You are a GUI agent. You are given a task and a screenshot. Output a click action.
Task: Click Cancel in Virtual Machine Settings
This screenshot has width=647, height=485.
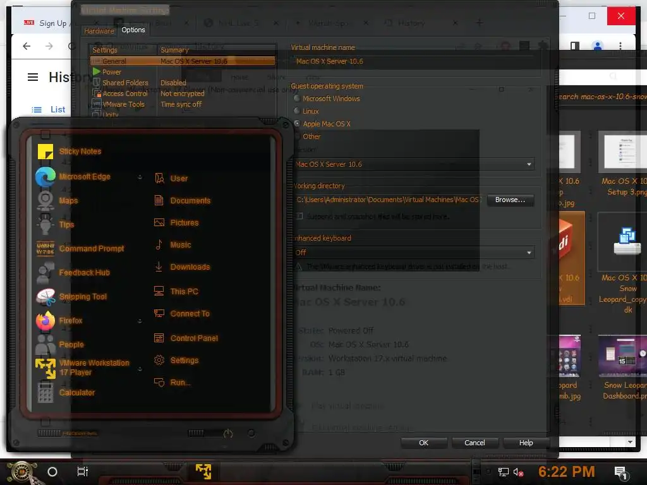(x=475, y=443)
